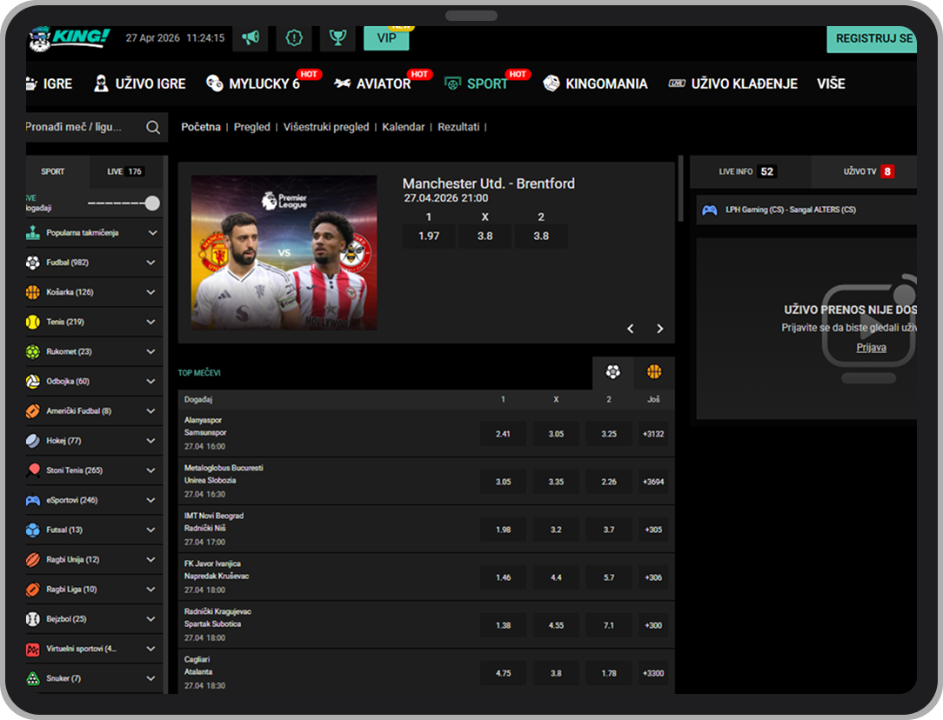Open UŽIVO KLAĐENJE menu item
943x720 pixels.
(733, 83)
